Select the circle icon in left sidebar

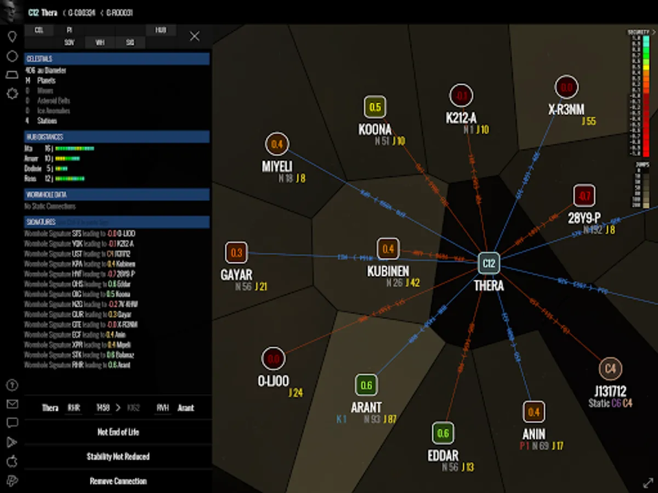[12, 56]
